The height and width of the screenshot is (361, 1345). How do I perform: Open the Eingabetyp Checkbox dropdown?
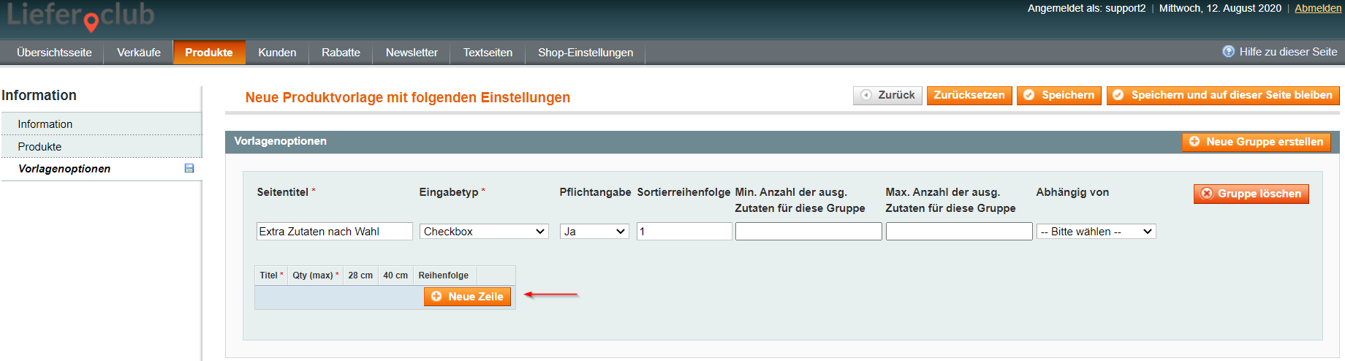pyautogui.click(x=484, y=232)
